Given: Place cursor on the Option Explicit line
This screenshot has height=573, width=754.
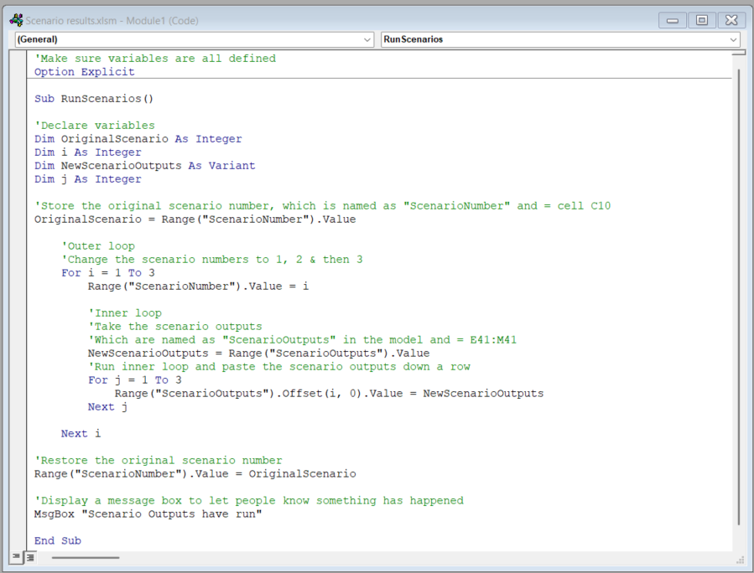Looking at the screenshot, I should tap(84, 72).
